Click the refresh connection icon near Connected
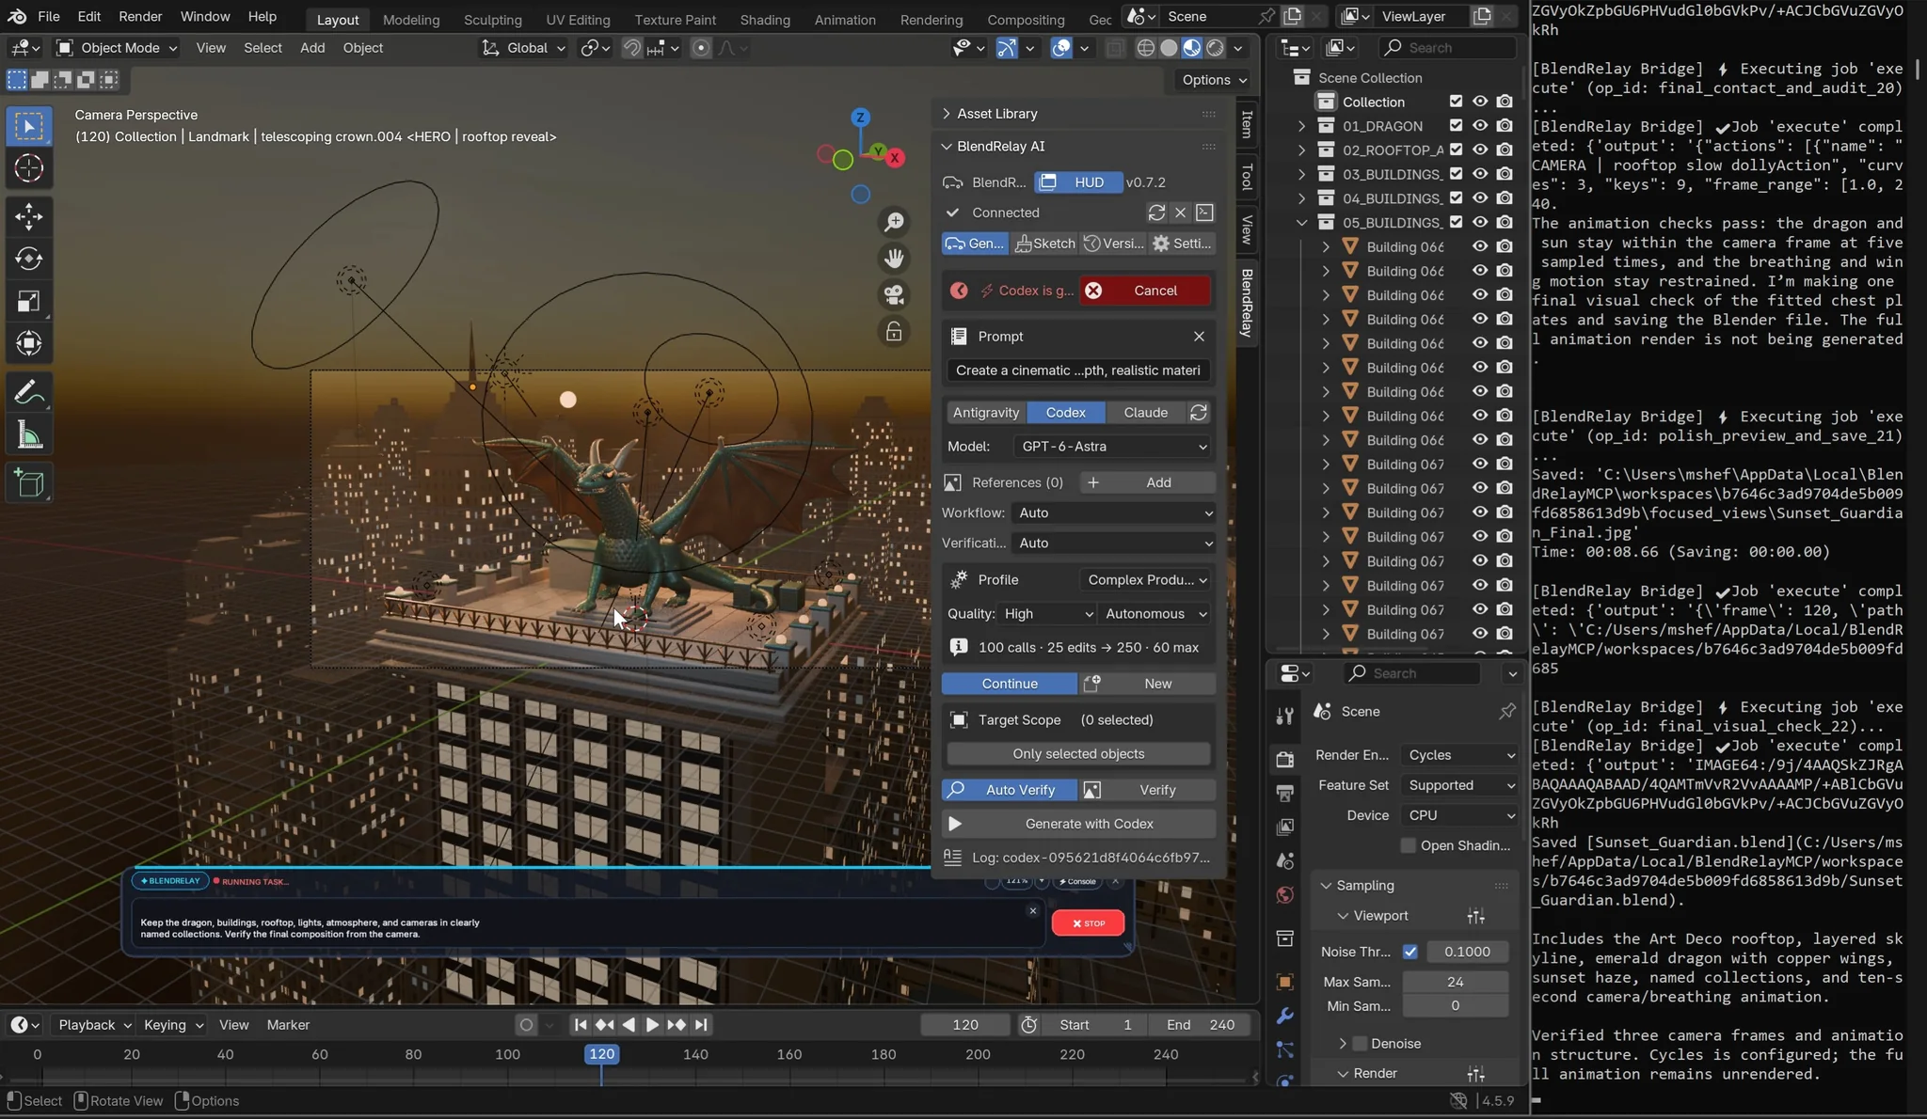The width and height of the screenshot is (1927, 1119). (x=1156, y=213)
